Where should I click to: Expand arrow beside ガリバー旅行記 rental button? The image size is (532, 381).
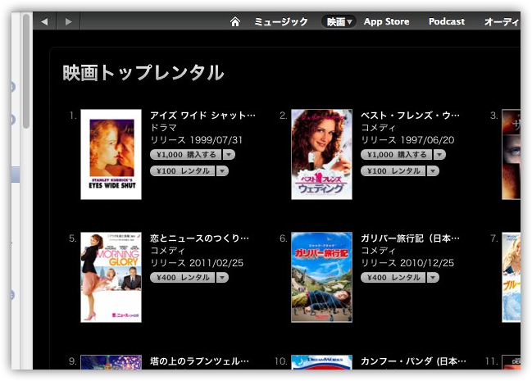434,278
